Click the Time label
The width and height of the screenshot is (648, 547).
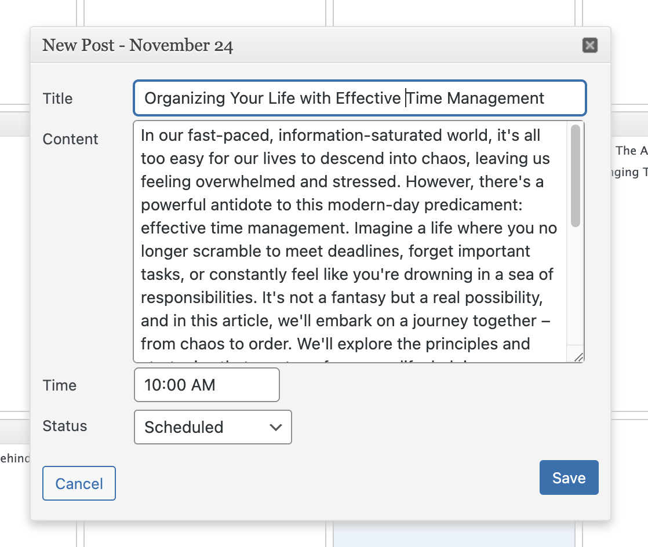click(x=59, y=385)
